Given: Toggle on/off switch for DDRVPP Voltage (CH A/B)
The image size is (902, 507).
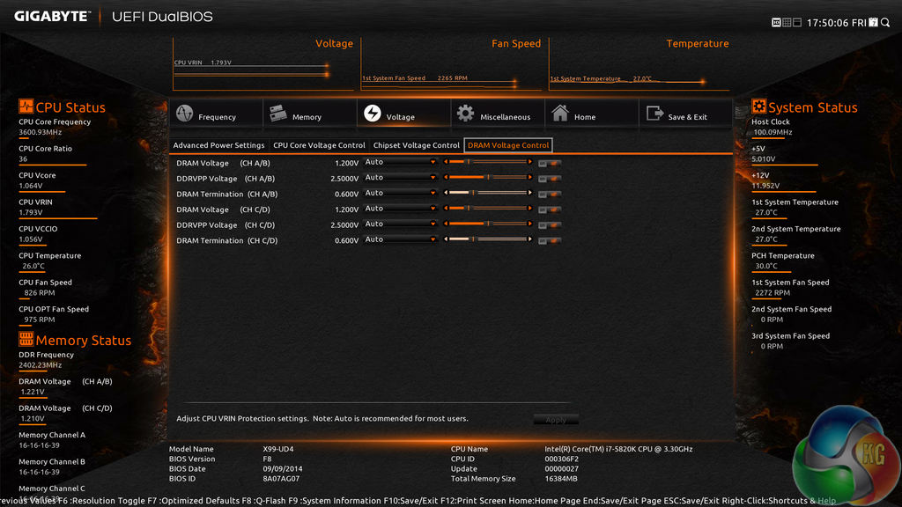Looking at the screenshot, I should [550, 179].
